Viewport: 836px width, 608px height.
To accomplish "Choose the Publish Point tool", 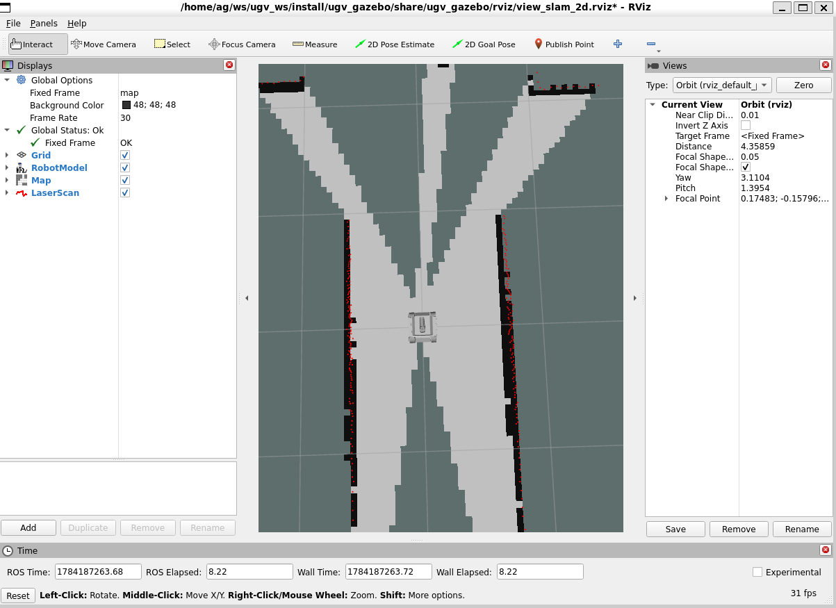I will click(x=564, y=44).
